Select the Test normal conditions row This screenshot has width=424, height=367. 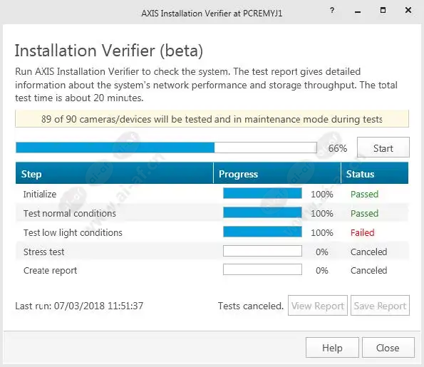(x=212, y=213)
